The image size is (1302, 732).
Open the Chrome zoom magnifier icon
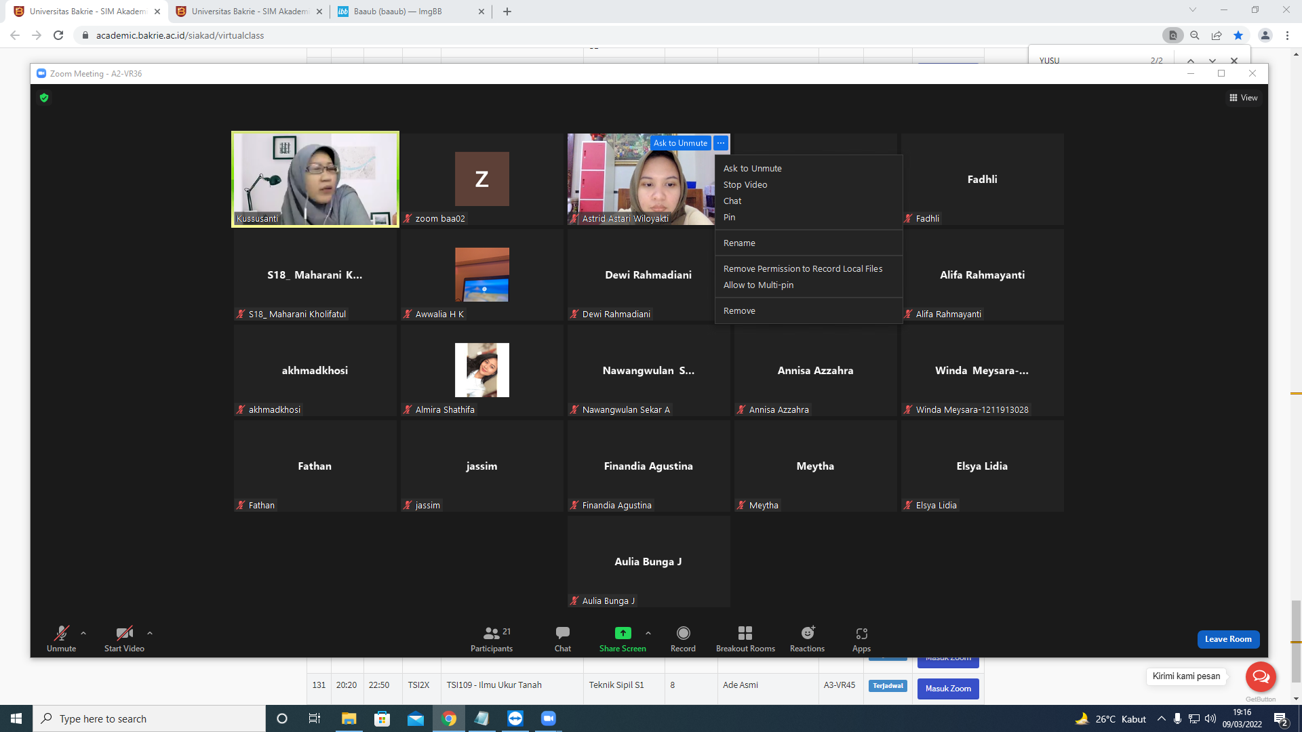click(1195, 35)
